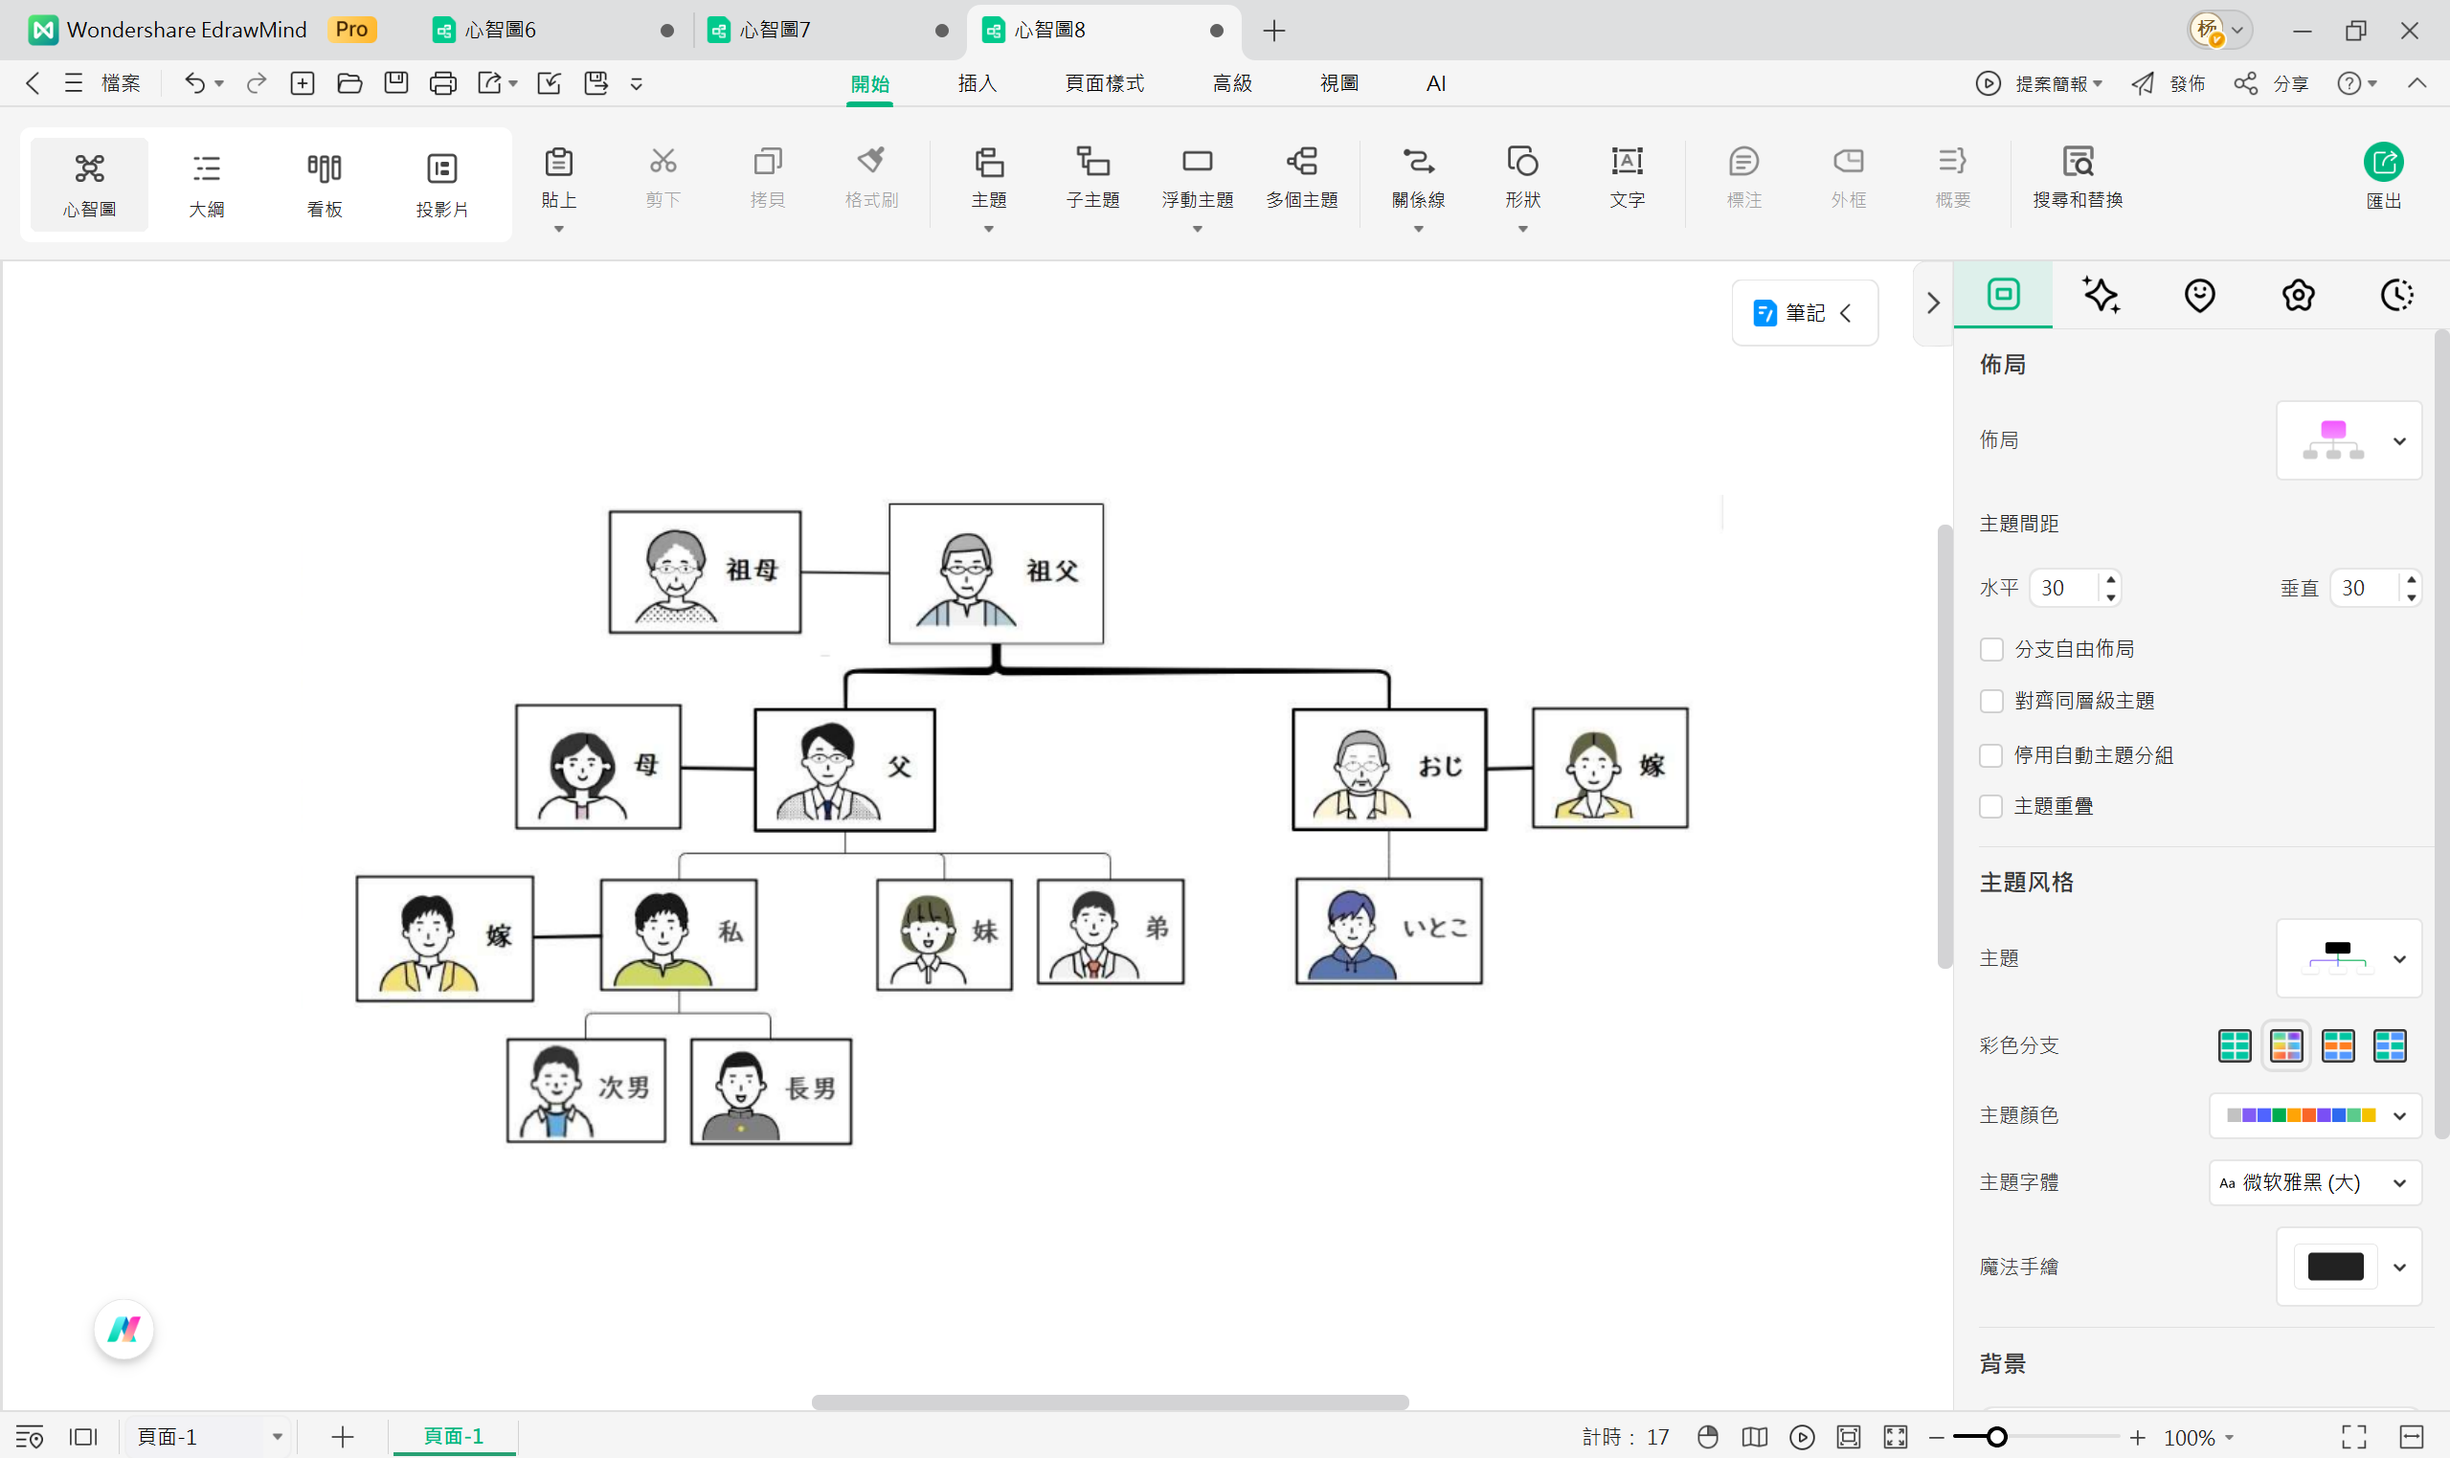Select the Floating topic (浮動主題) icon

pyautogui.click(x=1197, y=162)
